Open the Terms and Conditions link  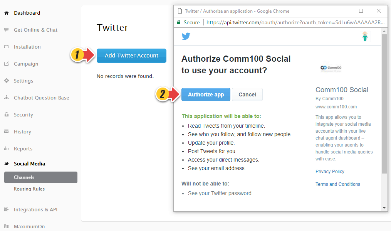[x=337, y=184]
